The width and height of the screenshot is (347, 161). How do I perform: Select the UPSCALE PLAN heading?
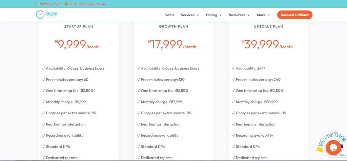point(268,26)
